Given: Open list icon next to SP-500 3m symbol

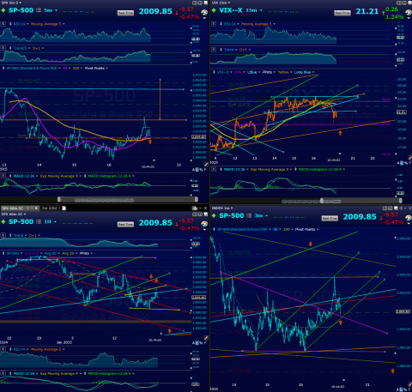Looking at the screenshot, I should 249,215.
